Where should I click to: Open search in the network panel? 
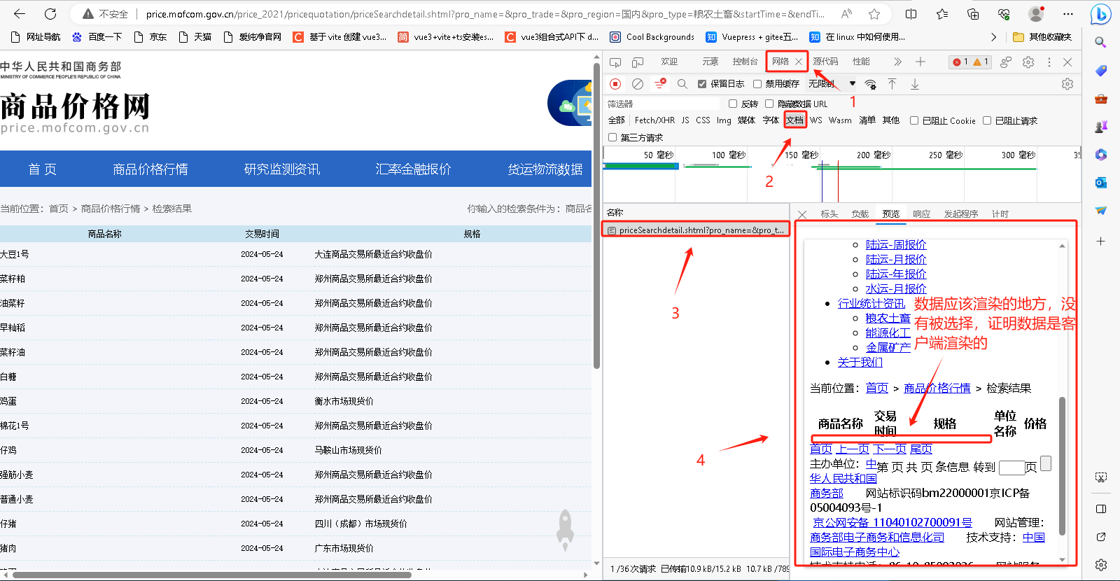(682, 84)
